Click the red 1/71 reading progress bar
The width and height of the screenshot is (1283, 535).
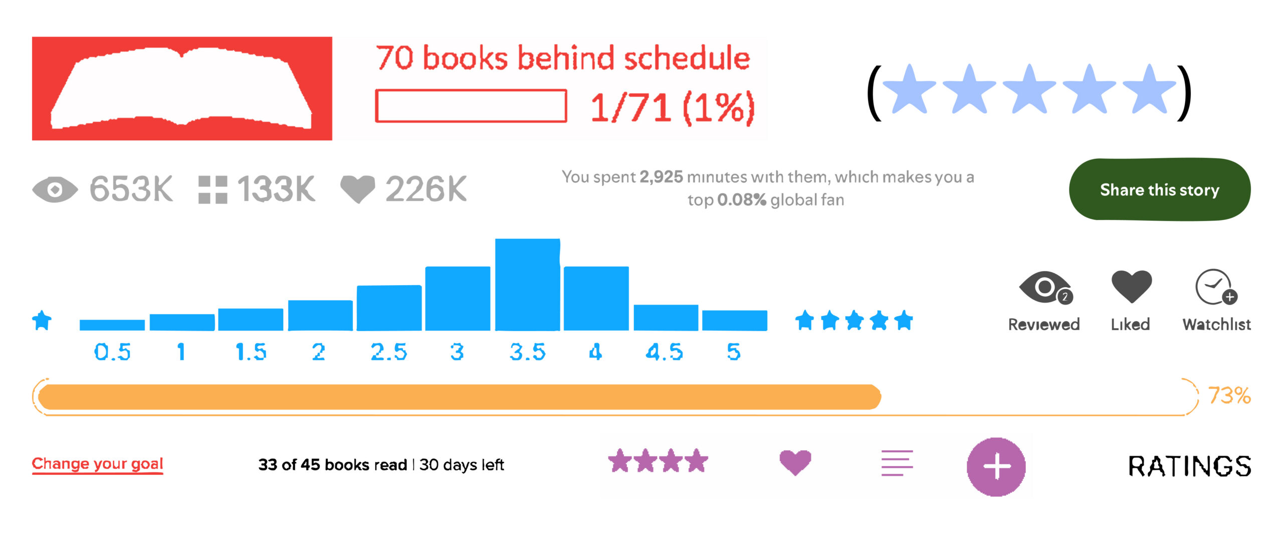tap(471, 106)
